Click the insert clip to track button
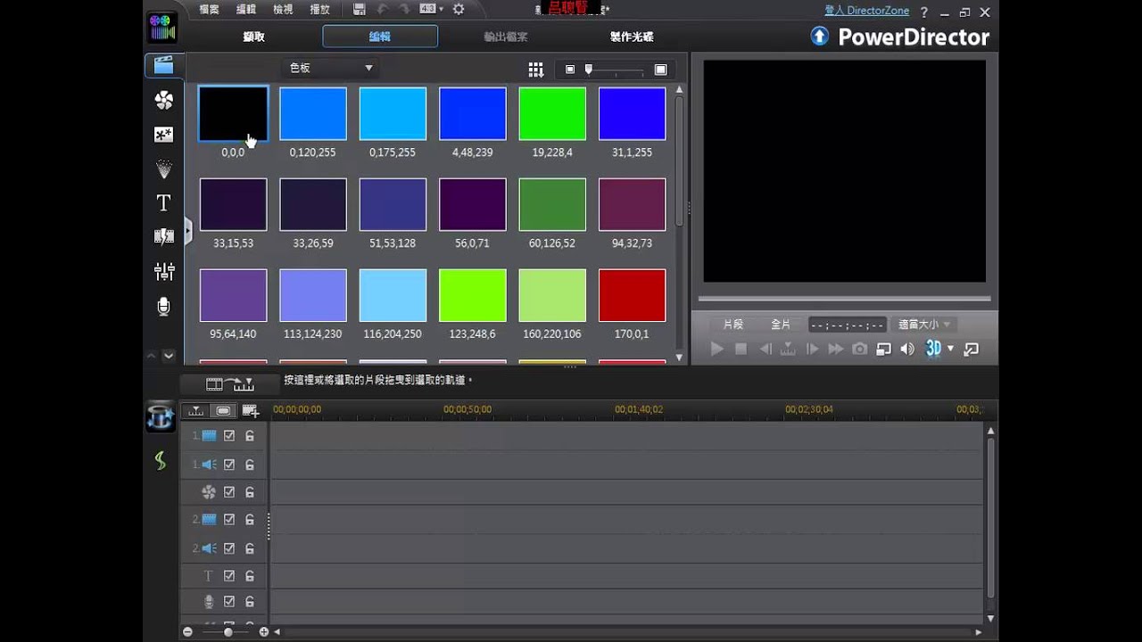This screenshot has width=1142, height=642. tap(230, 384)
